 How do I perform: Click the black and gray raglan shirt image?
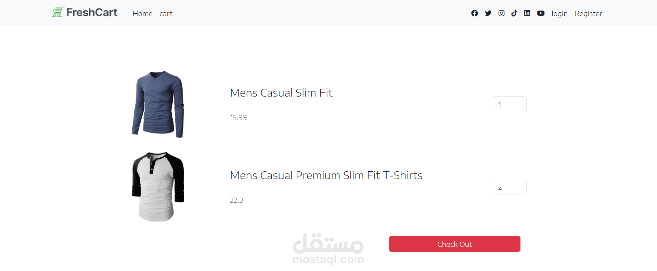pyautogui.click(x=158, y=187)
